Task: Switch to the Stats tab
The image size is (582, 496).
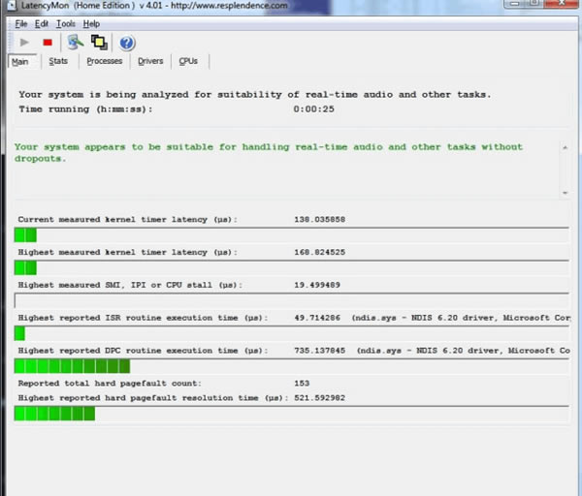Action: click(x=58, y=62)
